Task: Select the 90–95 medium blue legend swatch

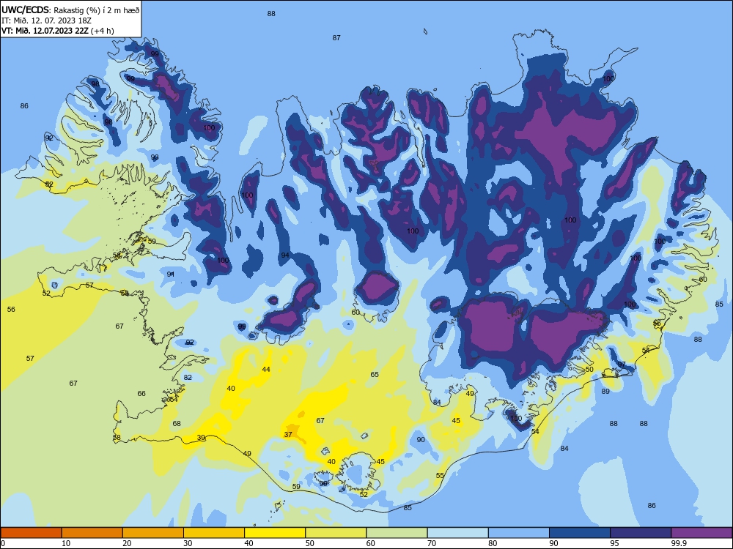Action: [580, 533]
